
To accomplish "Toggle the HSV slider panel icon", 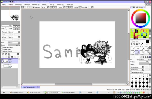I will [137, 7].
